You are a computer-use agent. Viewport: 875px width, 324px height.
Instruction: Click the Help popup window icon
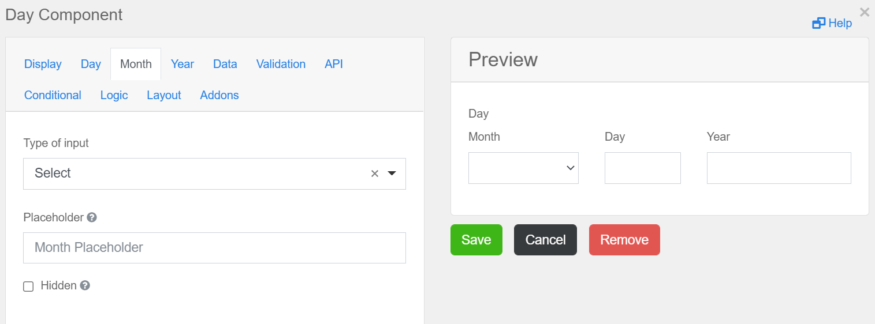point(818,23)
